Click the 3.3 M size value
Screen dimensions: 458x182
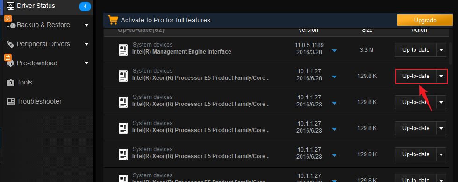point(366,50)
